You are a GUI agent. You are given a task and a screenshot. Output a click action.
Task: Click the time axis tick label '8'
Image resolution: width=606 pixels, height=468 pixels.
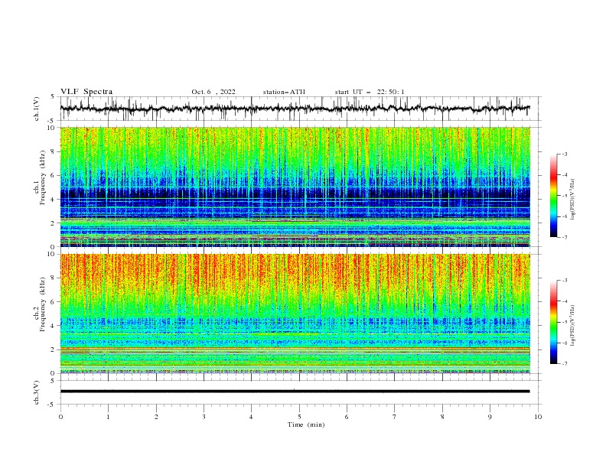(442, 417)
